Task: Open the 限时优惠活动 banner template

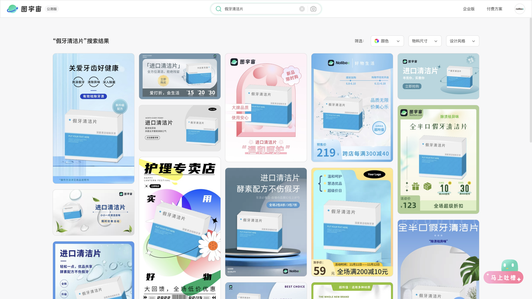Action: (x=94, y=213)
